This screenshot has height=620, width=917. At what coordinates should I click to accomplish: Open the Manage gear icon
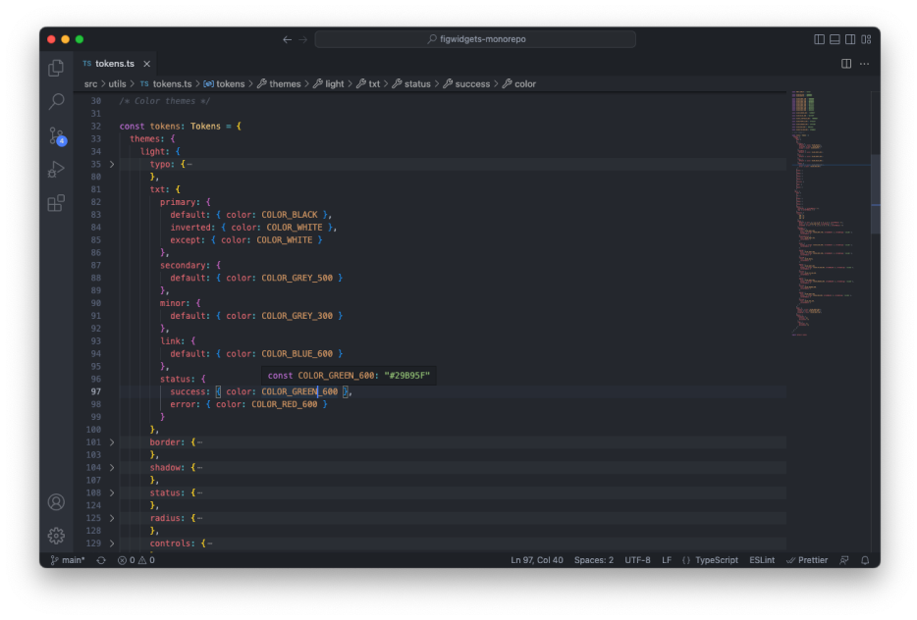click(x=57, y=536)
